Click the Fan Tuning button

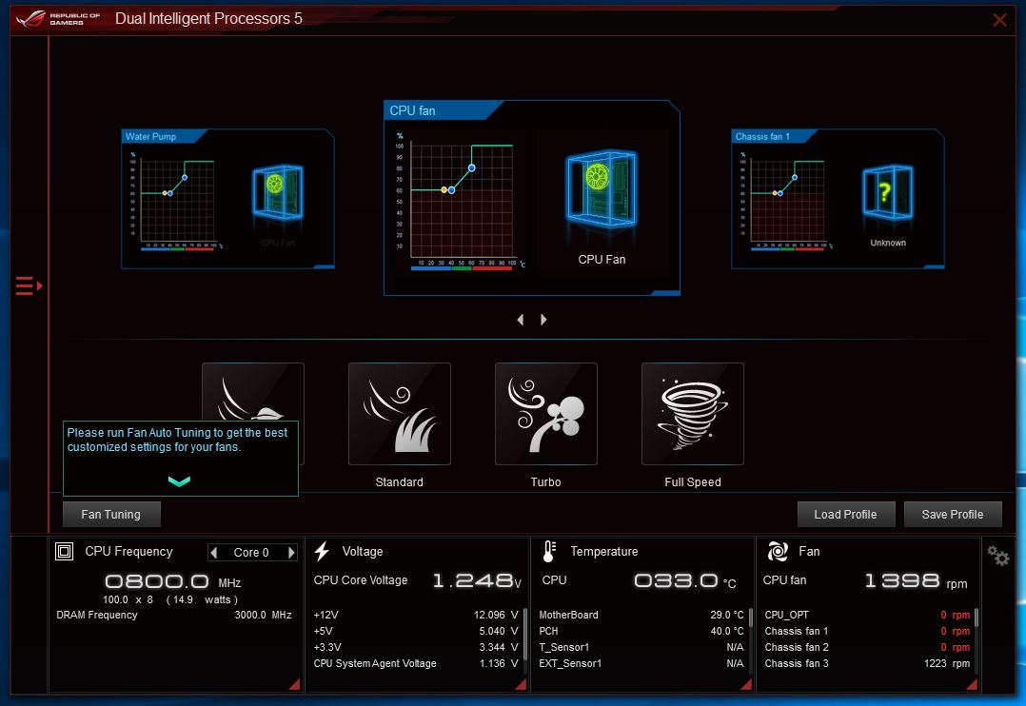(x=111, y=515)
